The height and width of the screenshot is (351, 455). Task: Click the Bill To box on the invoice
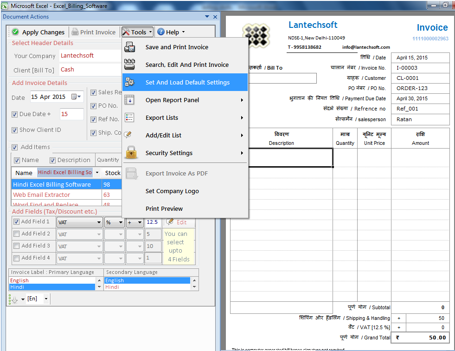point(282,78)
